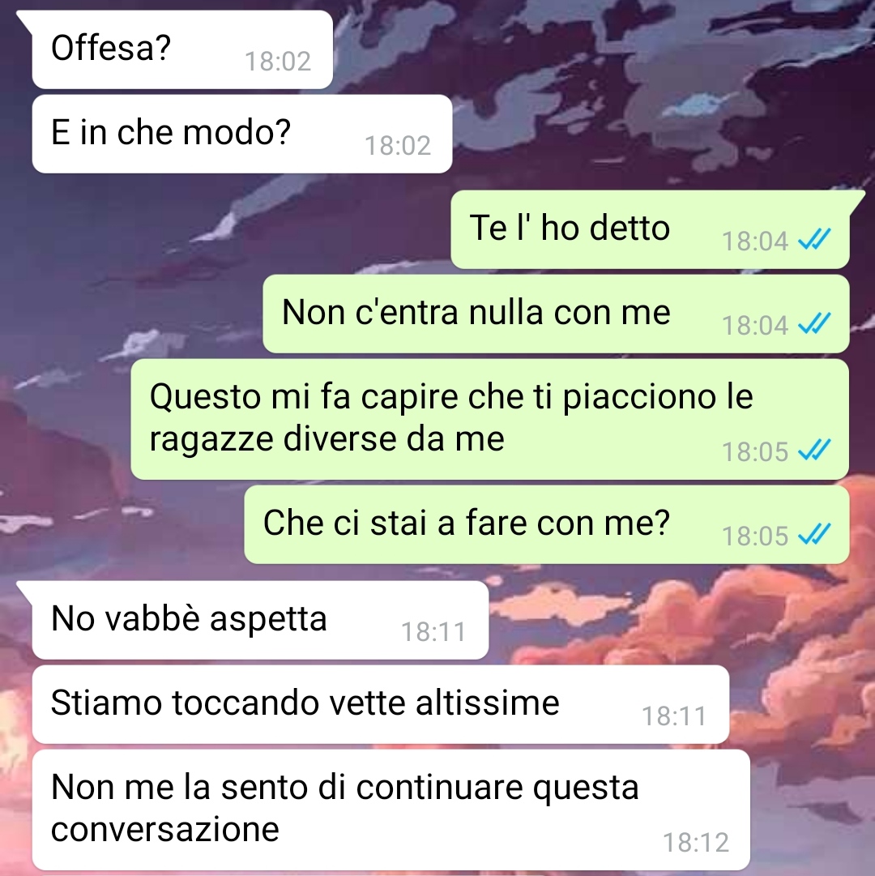The width and height of the screenshot is (875, 876).
Task: Tap the double blue checkmark on 'Te l' ho detto'
Action: point(814,240)
